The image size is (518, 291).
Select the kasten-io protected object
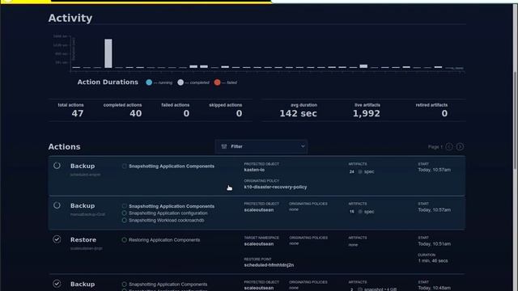pyautogui.click(x=254, y=170)
